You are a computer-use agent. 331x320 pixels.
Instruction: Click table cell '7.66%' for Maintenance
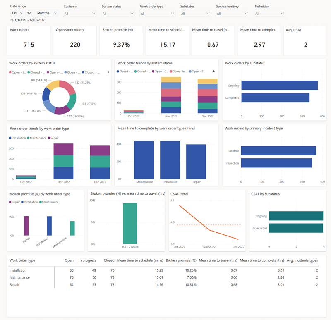coord(192,277)
